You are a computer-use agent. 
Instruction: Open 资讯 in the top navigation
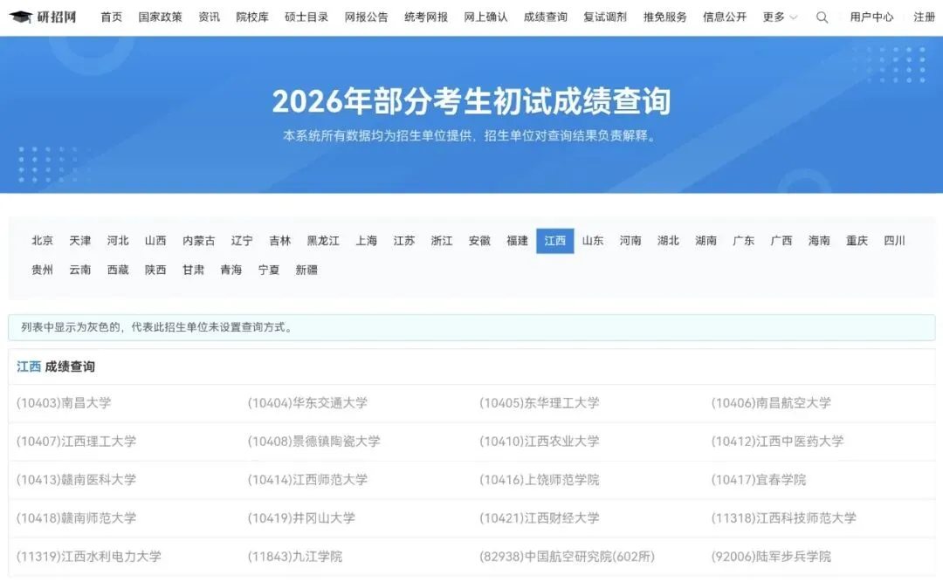[x=209, y=17]
